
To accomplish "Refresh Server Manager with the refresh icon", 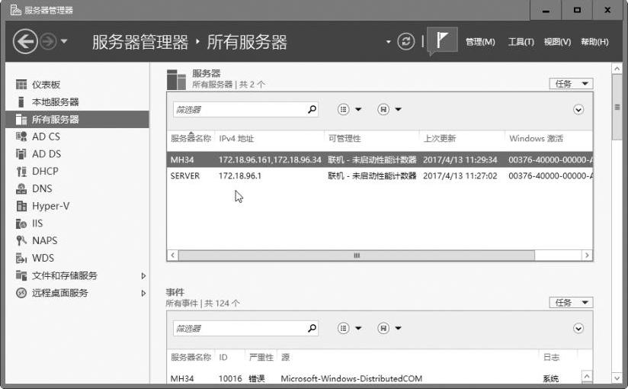I will pyautogui.click(x=405, y=41).
